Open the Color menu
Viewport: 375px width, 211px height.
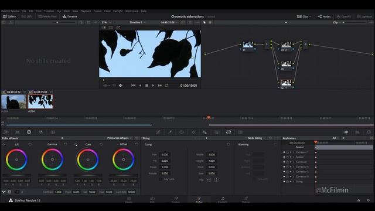pyautogui.click(x=107, y=11)
